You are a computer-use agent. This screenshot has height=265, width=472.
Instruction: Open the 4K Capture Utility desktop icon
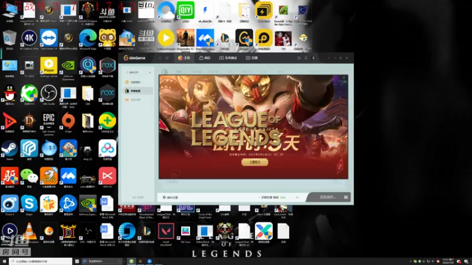[29, 38]
